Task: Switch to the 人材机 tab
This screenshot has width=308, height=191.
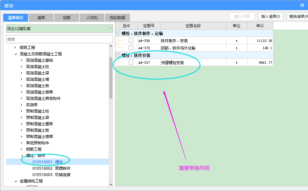Action: click(x=92, y=17)
